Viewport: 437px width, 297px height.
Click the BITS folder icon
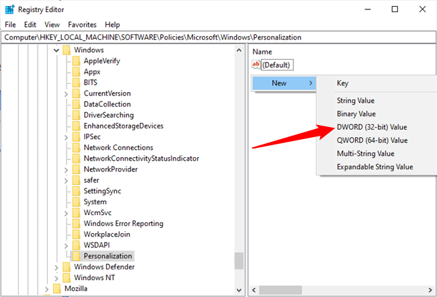pyautogui.click(x=76, y=83)
